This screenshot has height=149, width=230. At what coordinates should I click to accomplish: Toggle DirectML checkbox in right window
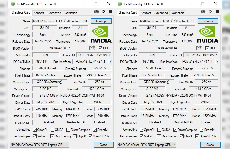[202, 130]
